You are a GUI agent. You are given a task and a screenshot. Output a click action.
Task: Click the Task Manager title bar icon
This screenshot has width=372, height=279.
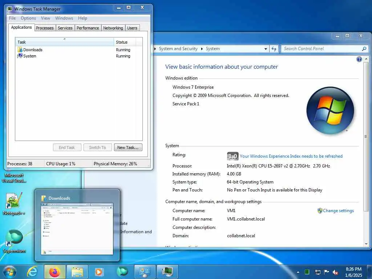pyautogui.click(x=10, y=9)
